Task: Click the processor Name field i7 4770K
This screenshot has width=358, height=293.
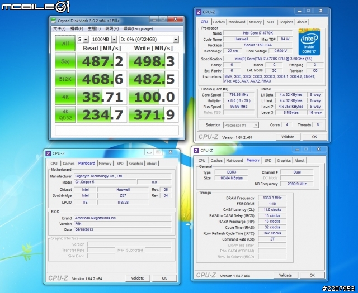Action: pyautogui.click(x=258, y=33)
